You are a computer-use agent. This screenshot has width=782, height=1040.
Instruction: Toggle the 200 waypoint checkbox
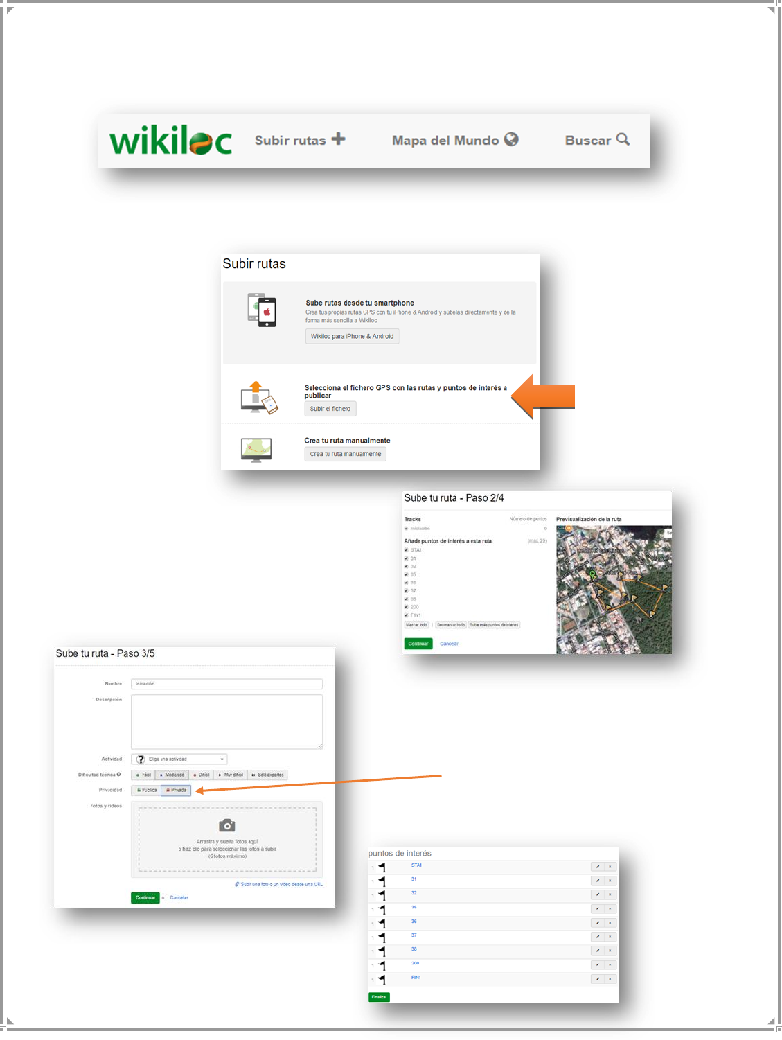[407, 607]
